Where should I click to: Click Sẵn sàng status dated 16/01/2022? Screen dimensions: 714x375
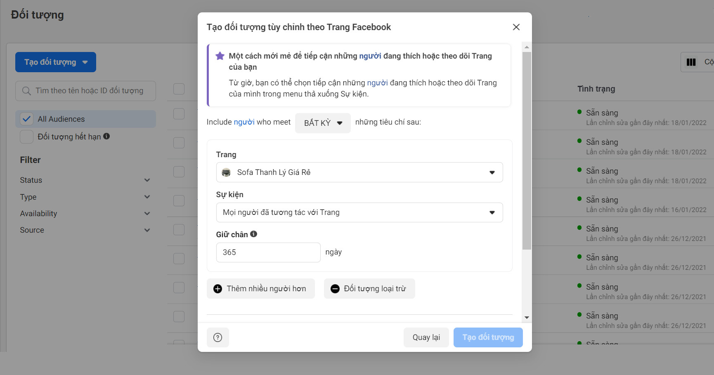click(x=602, y=200)
